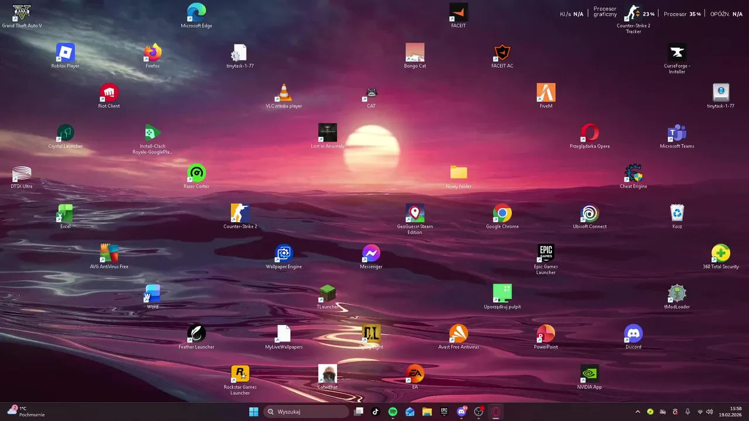
Task: Select the Dying Light game icon
Action: 371,337
